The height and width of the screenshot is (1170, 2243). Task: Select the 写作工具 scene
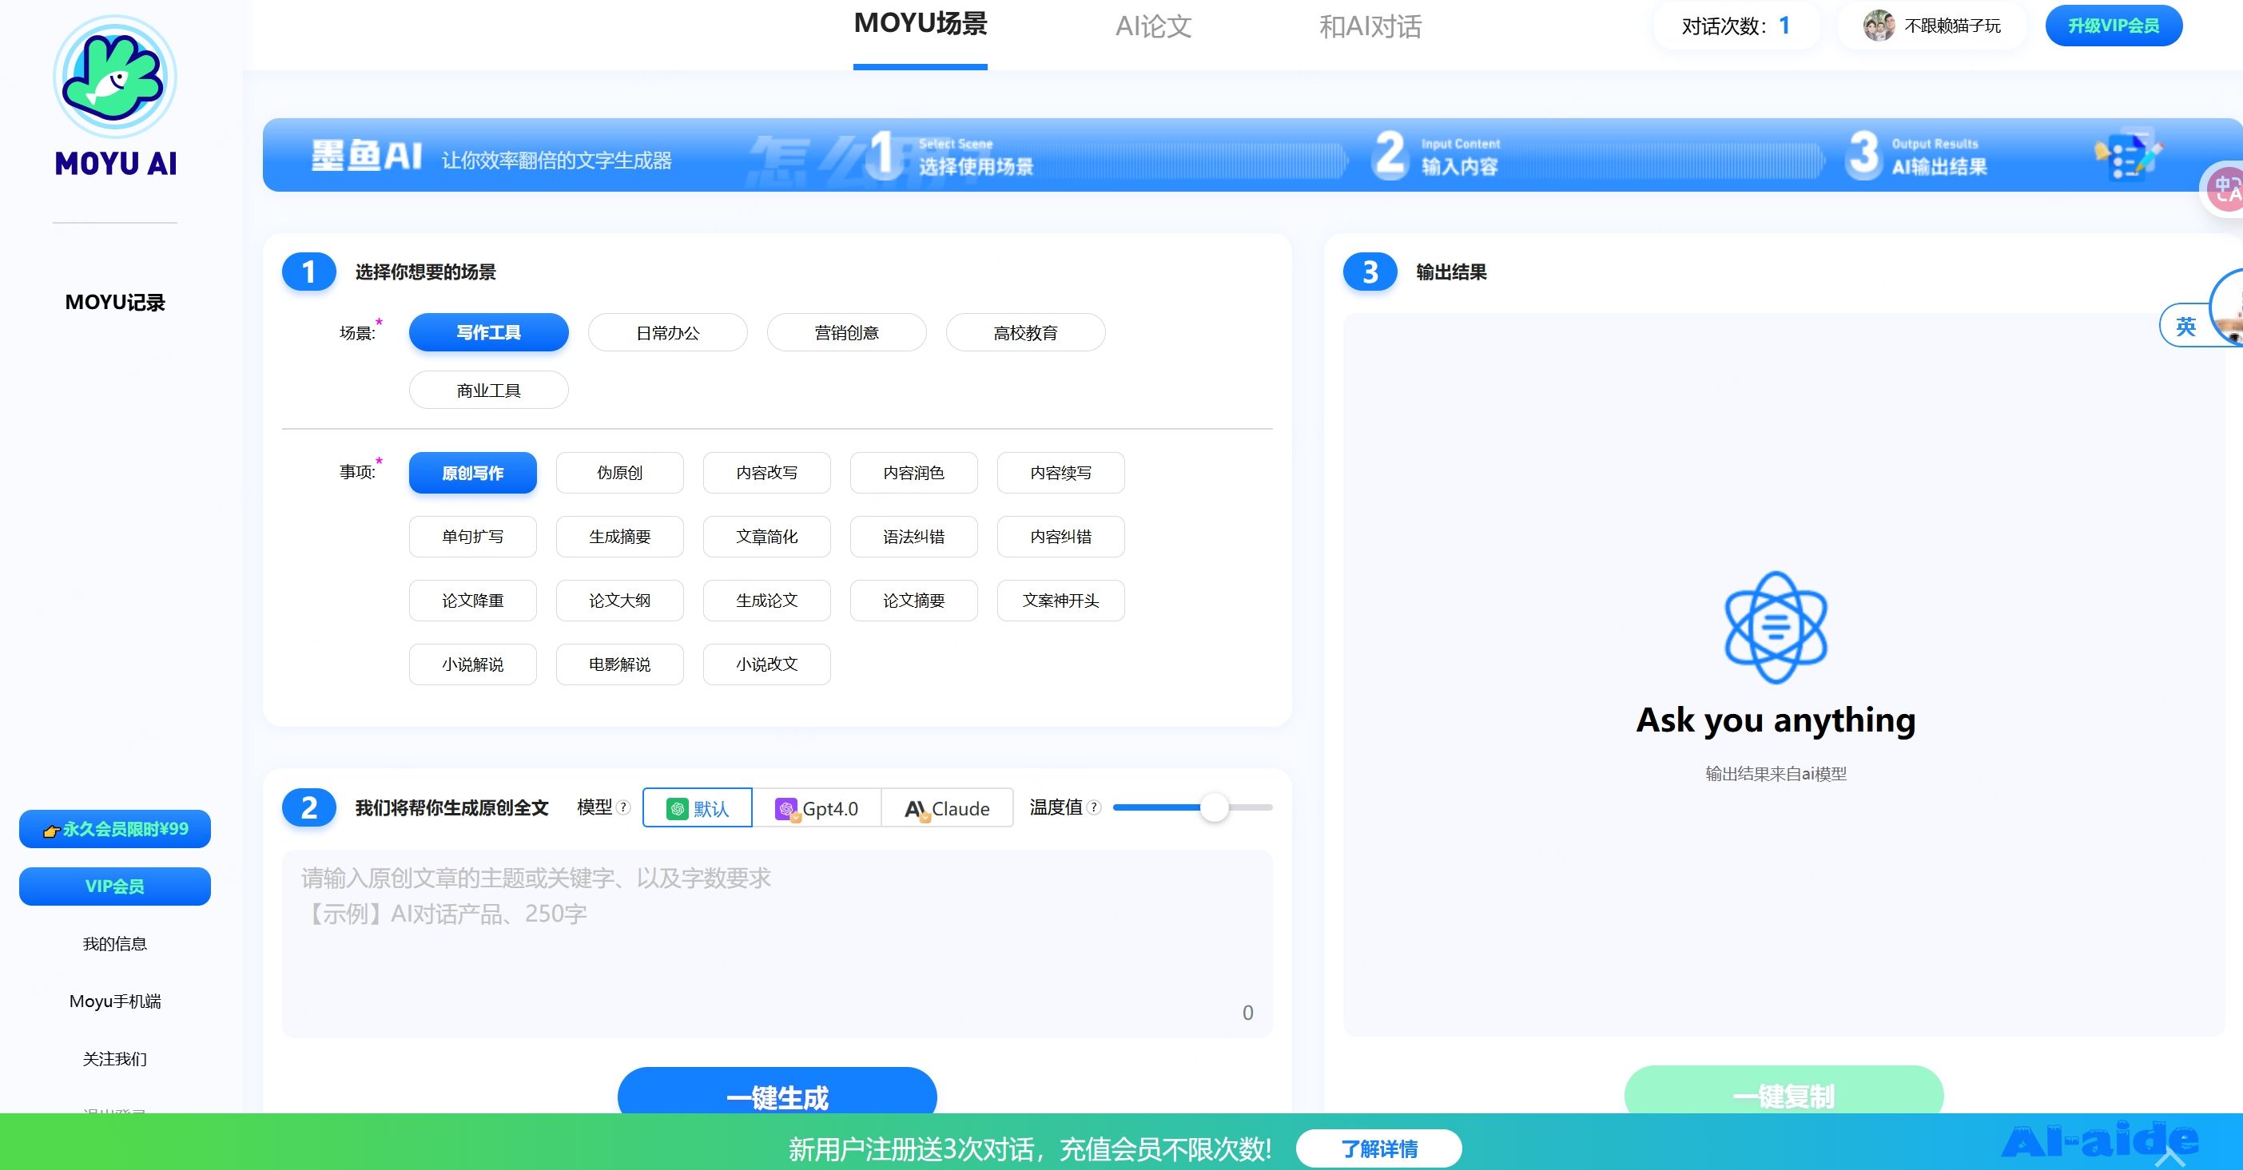point(488,332)
